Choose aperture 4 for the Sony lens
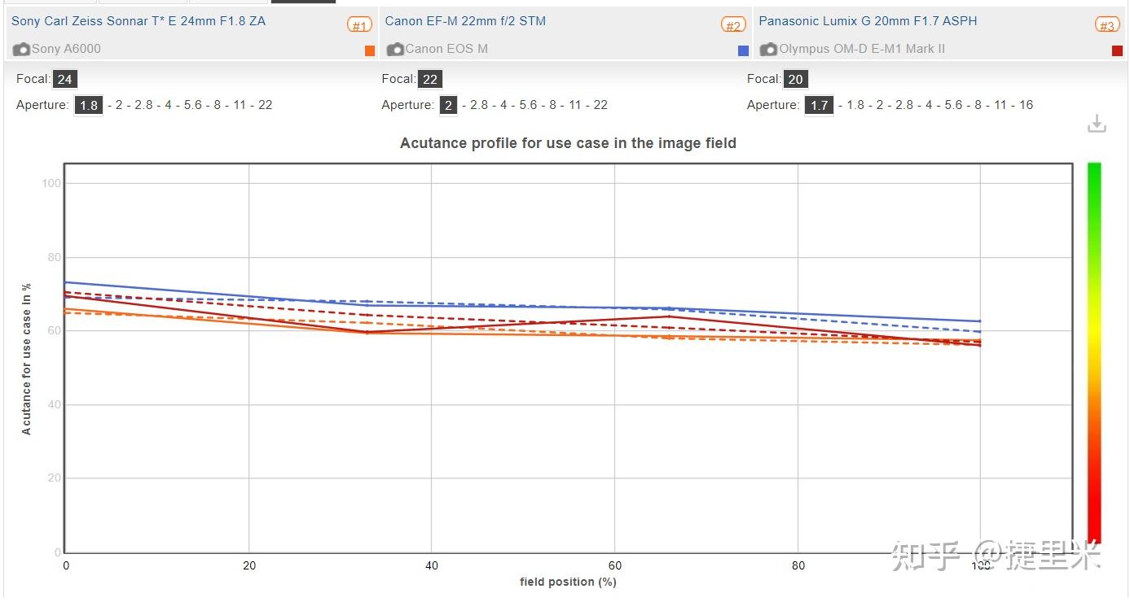 (x=168, y=105)
